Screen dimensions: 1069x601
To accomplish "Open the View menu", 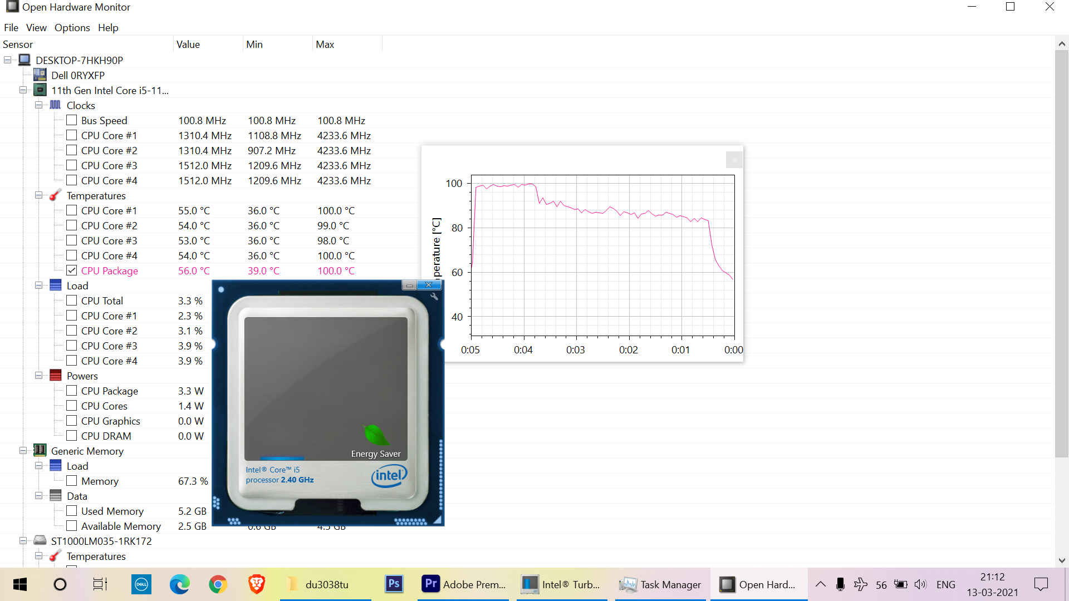I will [36, 27].
